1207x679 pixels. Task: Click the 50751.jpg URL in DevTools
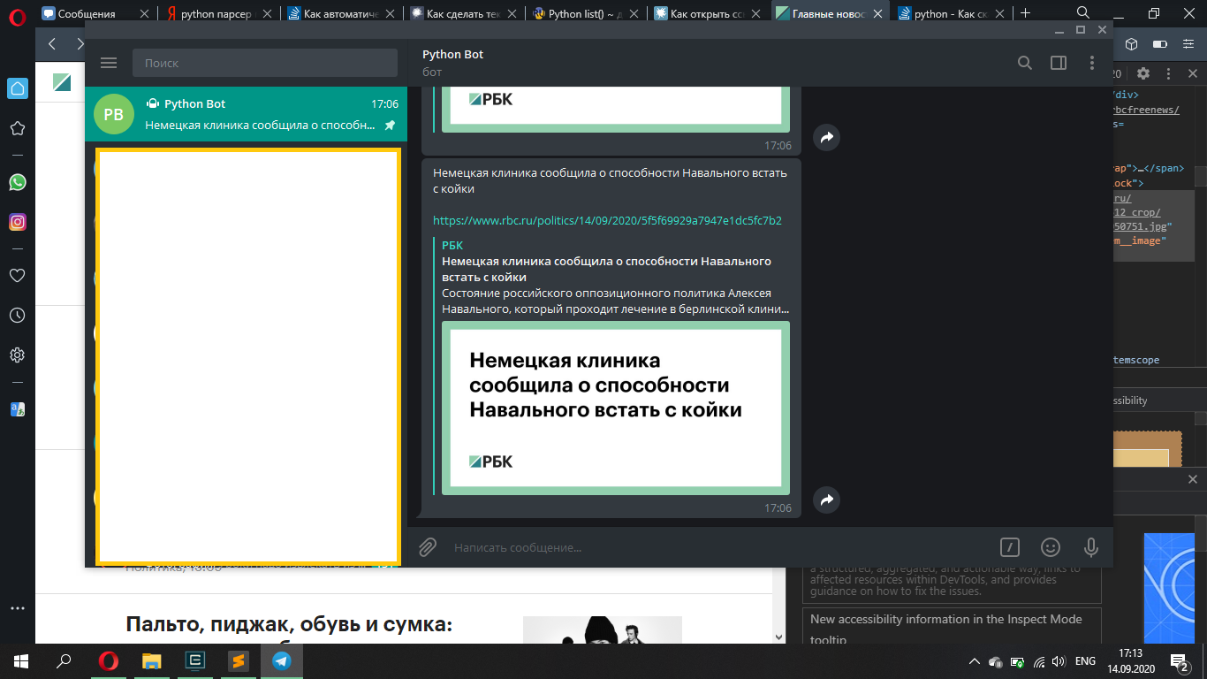pyautogui.click(x=1142, y=226)
